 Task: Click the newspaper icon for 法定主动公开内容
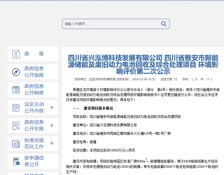[16, 108]
